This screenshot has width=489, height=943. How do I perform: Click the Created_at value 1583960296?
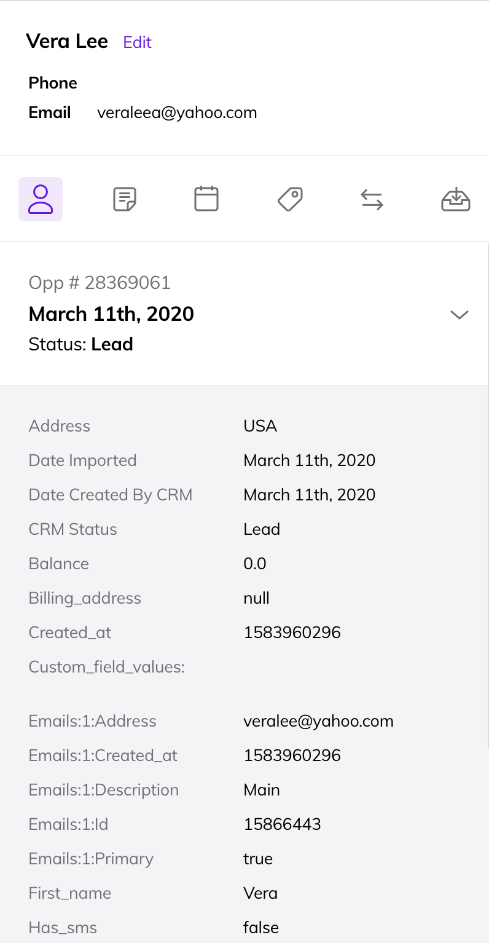tap(292, 633)
